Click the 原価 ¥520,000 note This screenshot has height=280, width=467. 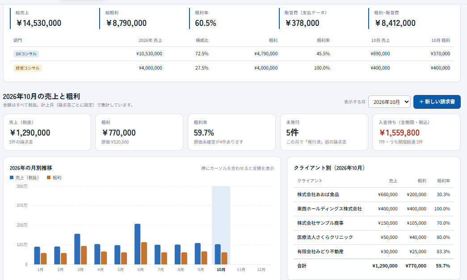click(x=115, y=142)
